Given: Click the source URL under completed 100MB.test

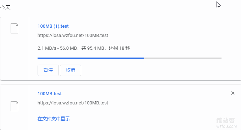Looking at the screenshot, I should click(73, 103).
